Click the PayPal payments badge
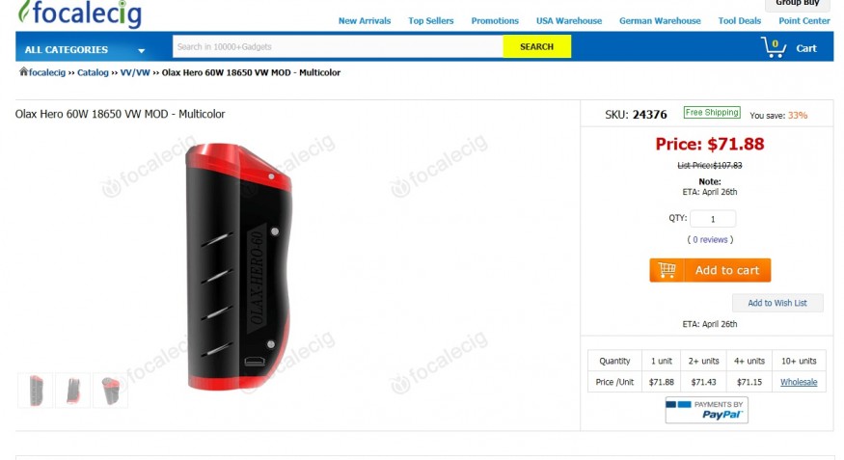 coord(706,410)
